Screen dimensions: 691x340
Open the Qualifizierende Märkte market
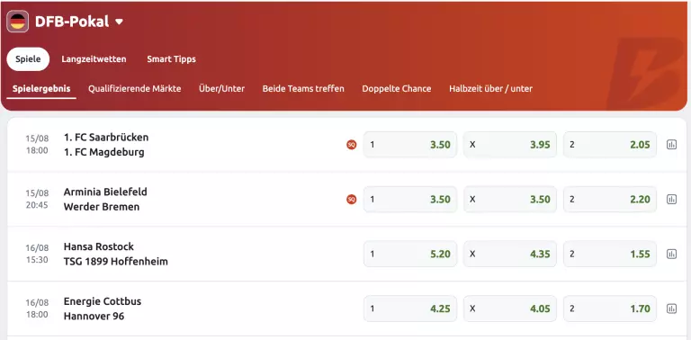[x=134, y=88]
